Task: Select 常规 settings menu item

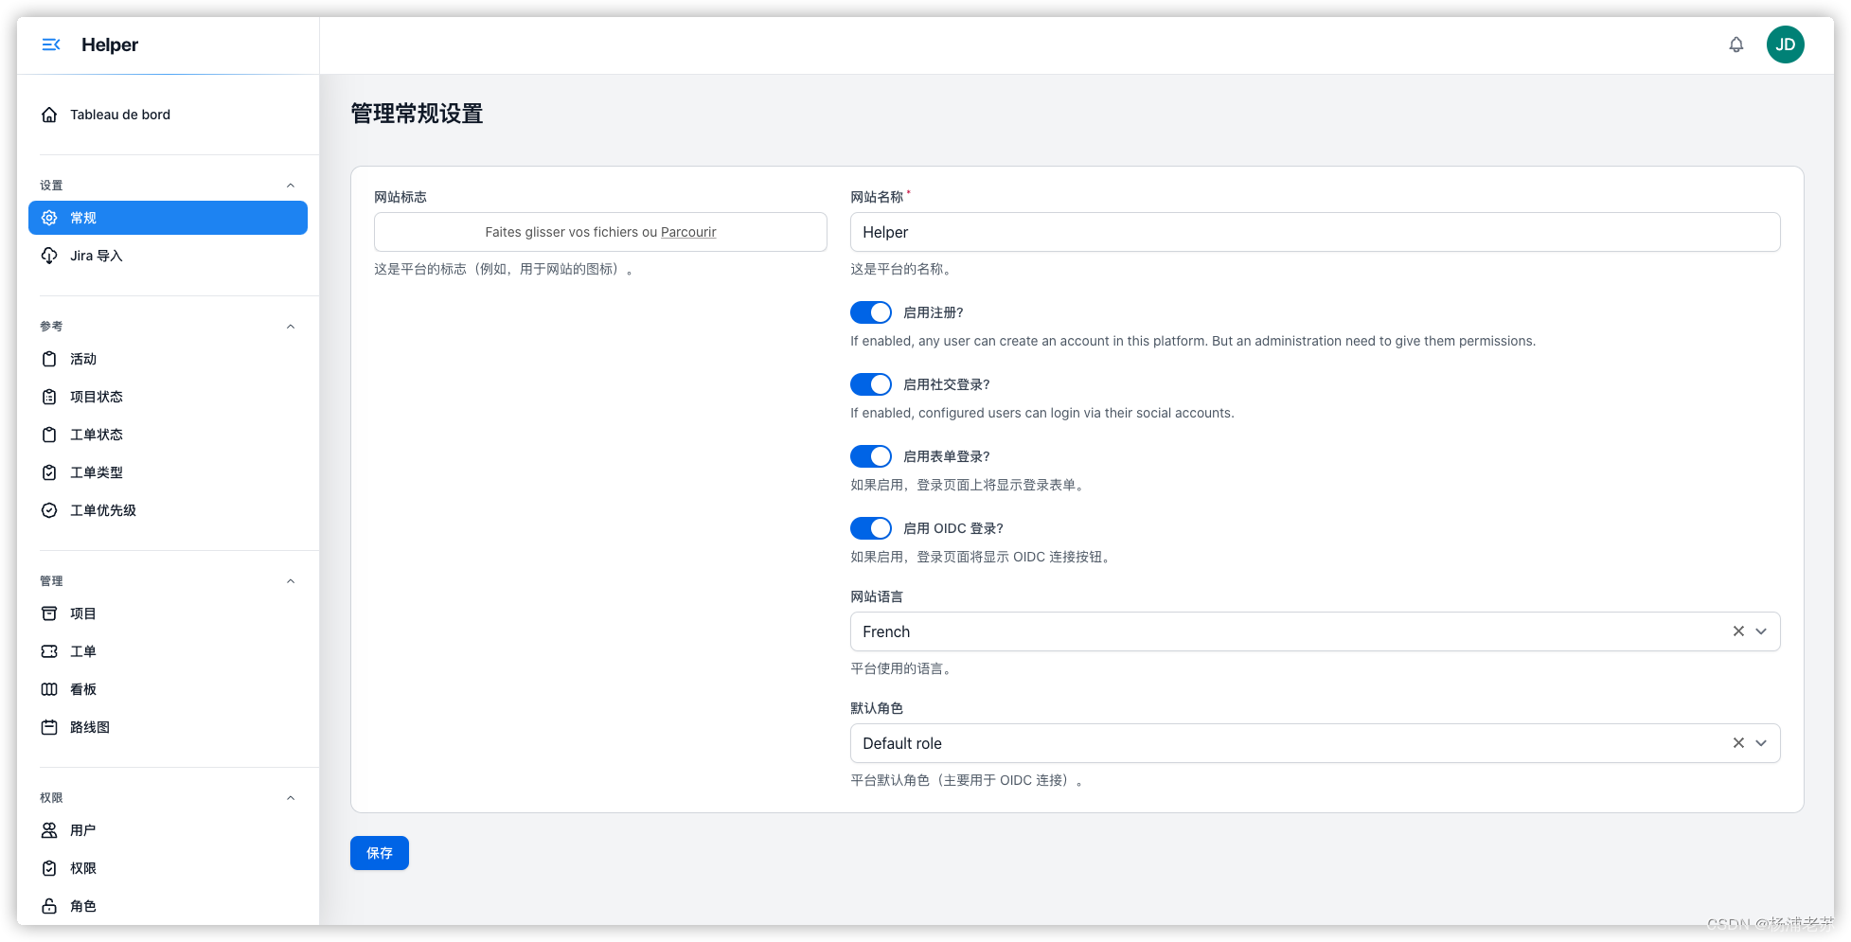Action: [168, 218]
